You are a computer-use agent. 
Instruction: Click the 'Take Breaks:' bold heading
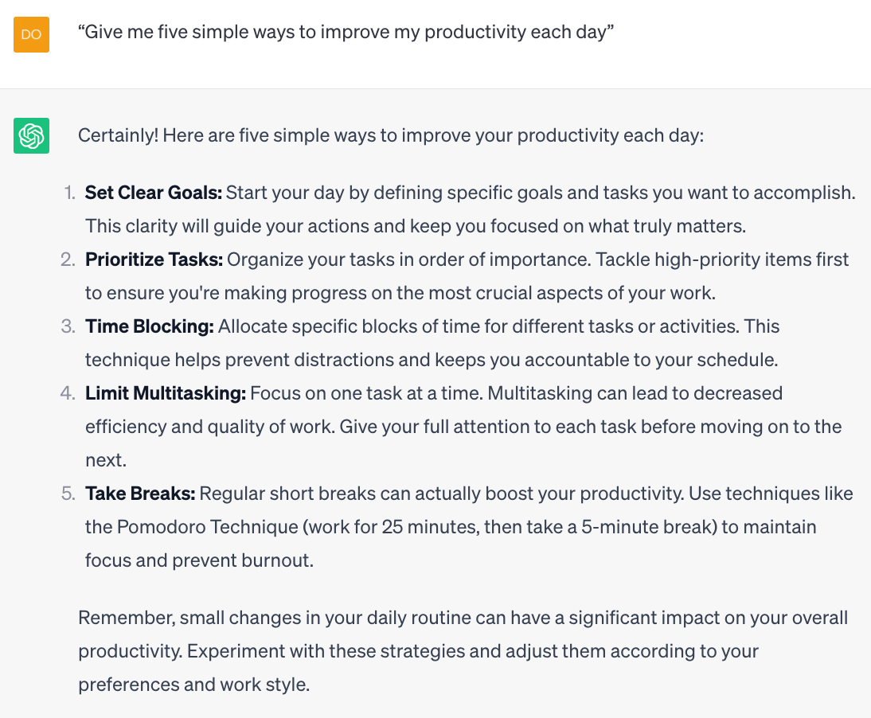click(140, 493)
